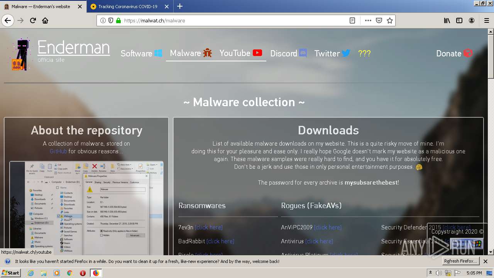This screenshot has width=494, height=278.
Task: Download AnViPC2009 via click here link
Action: click(x=328, y=227)
